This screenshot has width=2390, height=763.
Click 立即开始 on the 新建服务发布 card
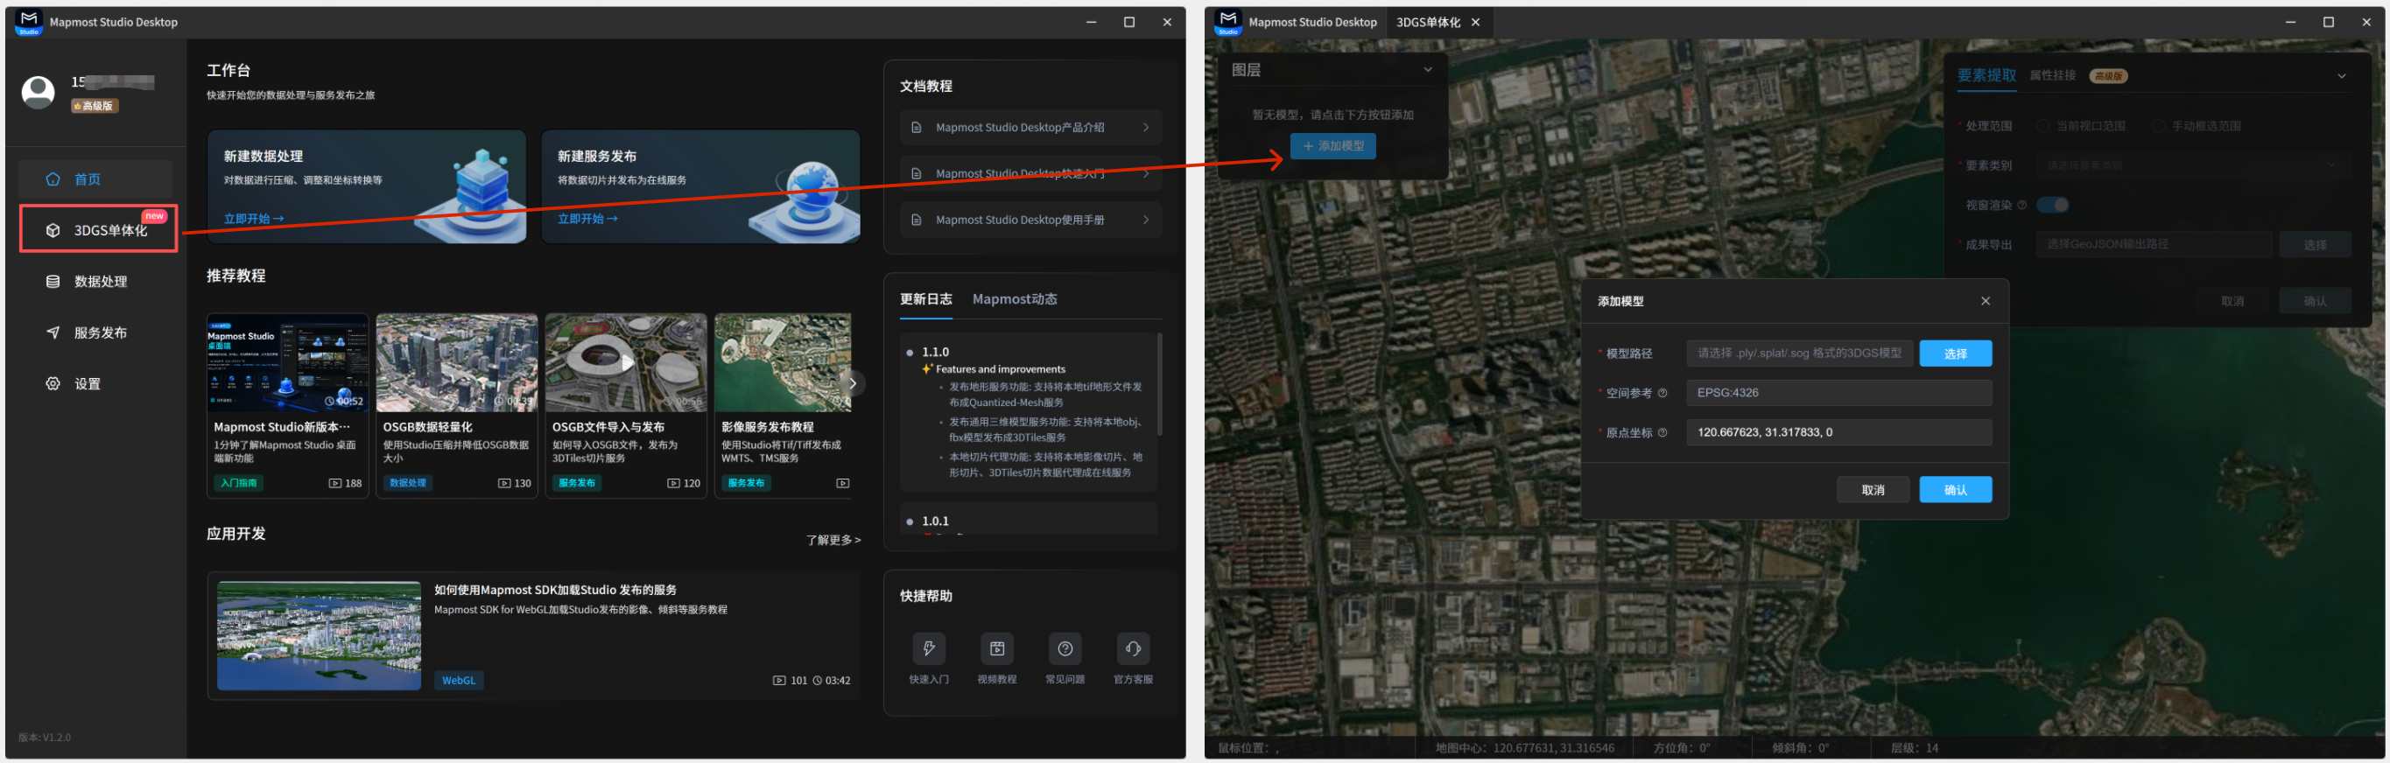coord(587,219)
